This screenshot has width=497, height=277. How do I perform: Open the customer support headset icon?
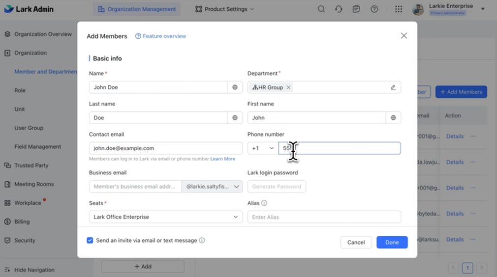click(x=339, y=9)
